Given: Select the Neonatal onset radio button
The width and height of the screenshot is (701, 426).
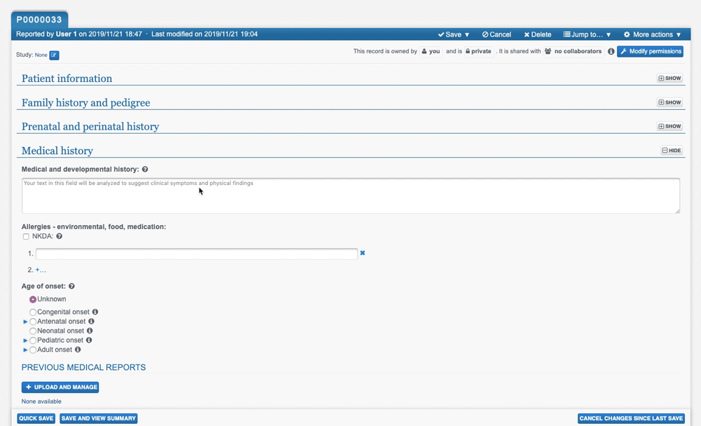Looking at the screenshot, I should coord(33,331).
